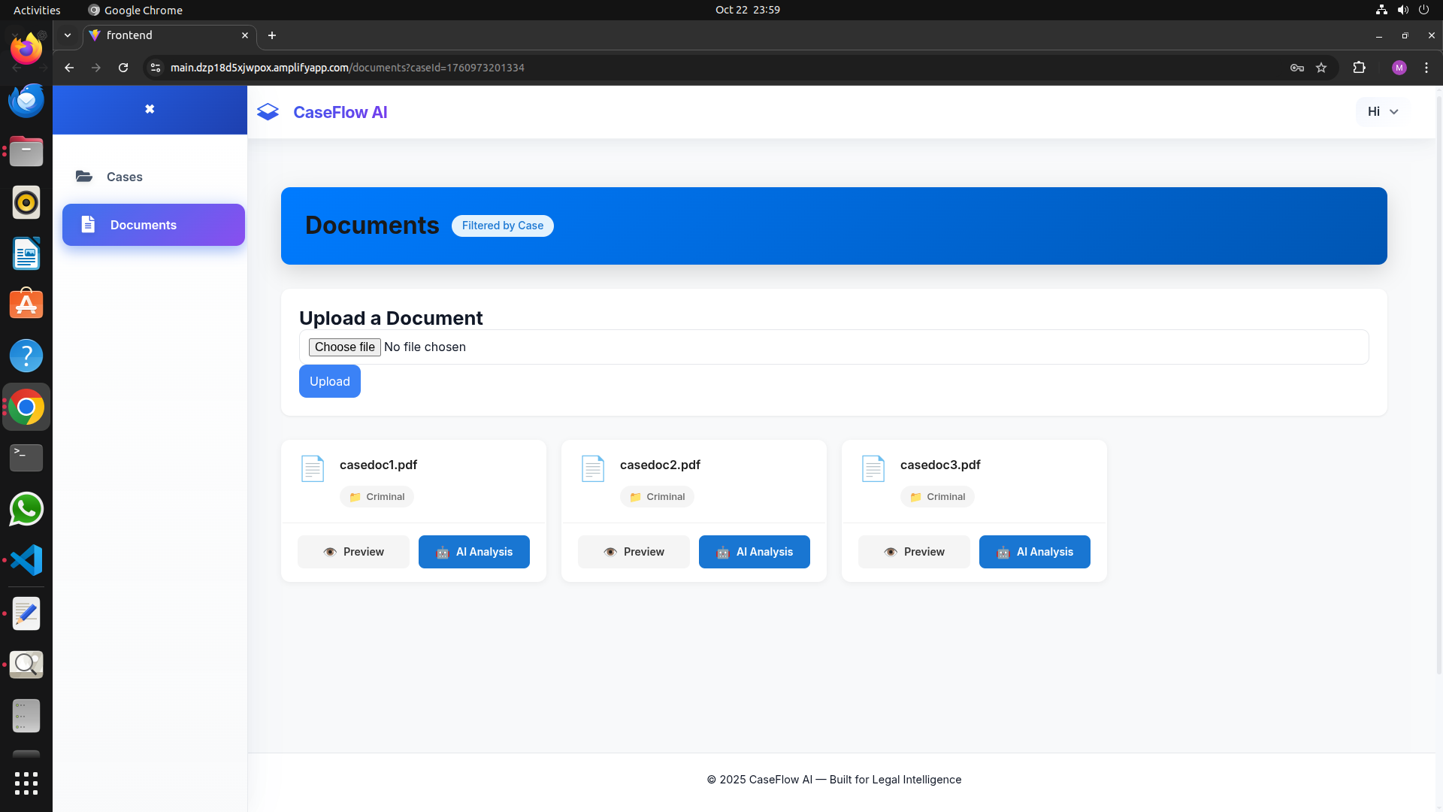Preview casedoc3.pdf
The width and height of the screenshot is (1443, 812).
[x=914, y=552]
